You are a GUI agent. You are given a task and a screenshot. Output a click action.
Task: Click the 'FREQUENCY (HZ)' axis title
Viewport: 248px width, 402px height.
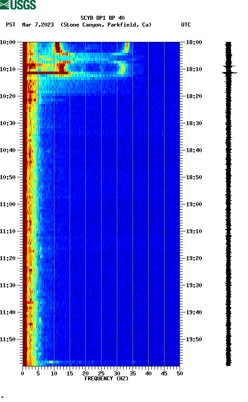click(106, 379)
